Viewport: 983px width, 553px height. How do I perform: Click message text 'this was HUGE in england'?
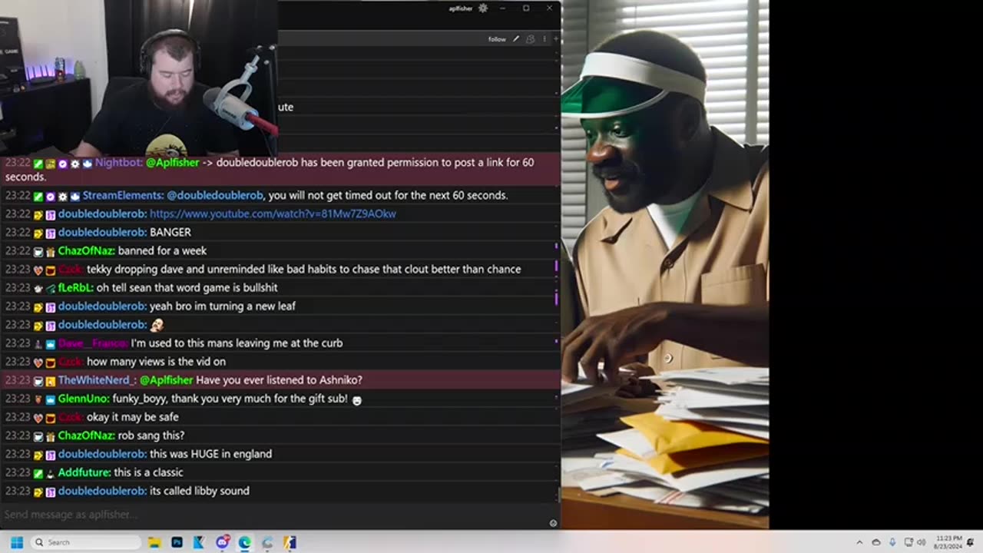point(210,454)
